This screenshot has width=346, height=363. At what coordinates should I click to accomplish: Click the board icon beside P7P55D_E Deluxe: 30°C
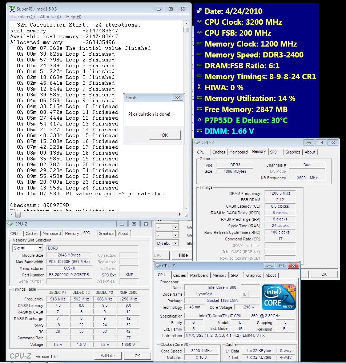tap(199, 120)
